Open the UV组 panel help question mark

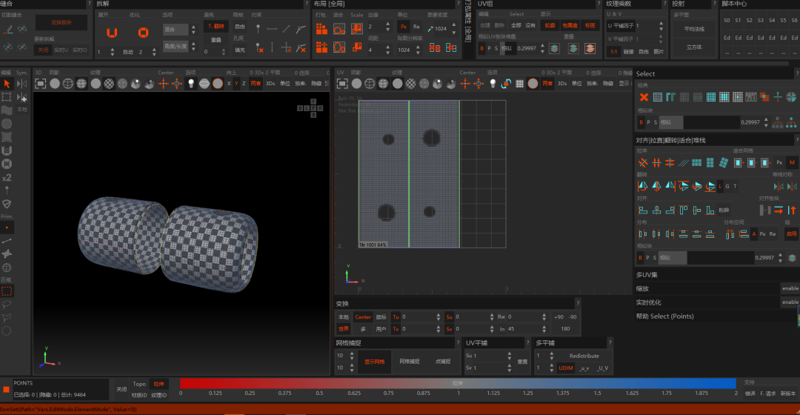[x=599, y=4]
